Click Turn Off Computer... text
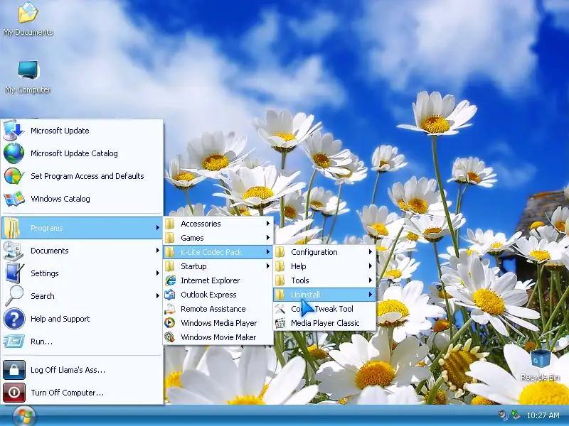Screen dimensions: 569x426 tap(67, 393)
